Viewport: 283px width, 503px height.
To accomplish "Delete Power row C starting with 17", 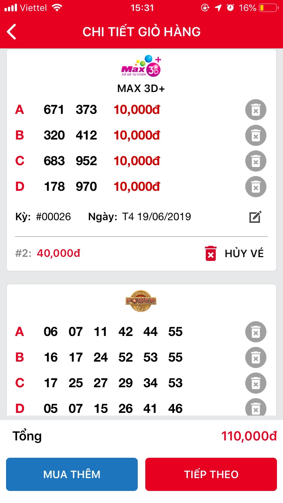I will coord(255,383).
